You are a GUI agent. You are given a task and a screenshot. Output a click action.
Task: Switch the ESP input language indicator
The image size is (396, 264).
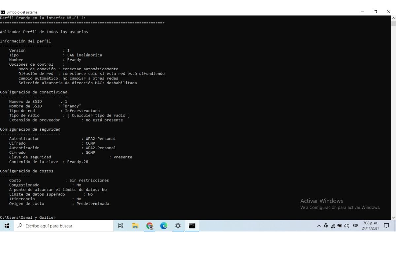point(355,226)
